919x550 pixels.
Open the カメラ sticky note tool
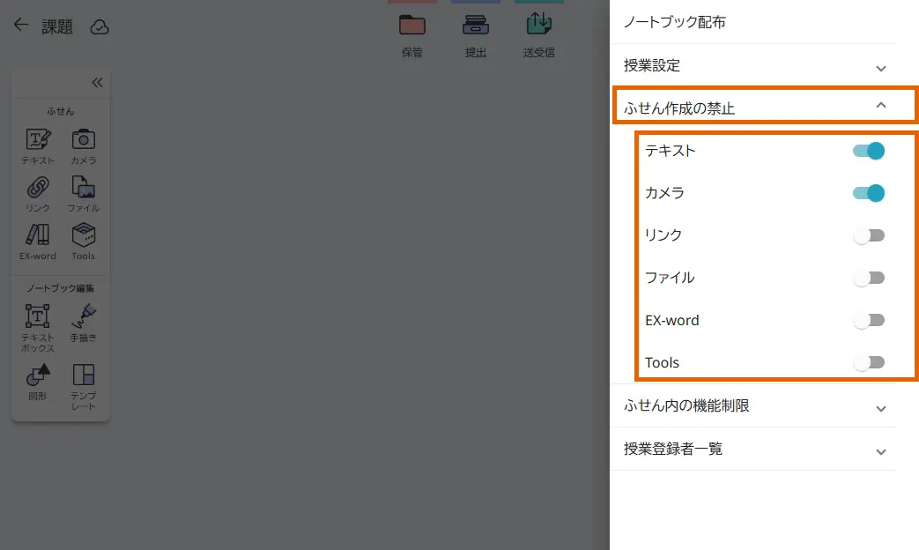84,144
